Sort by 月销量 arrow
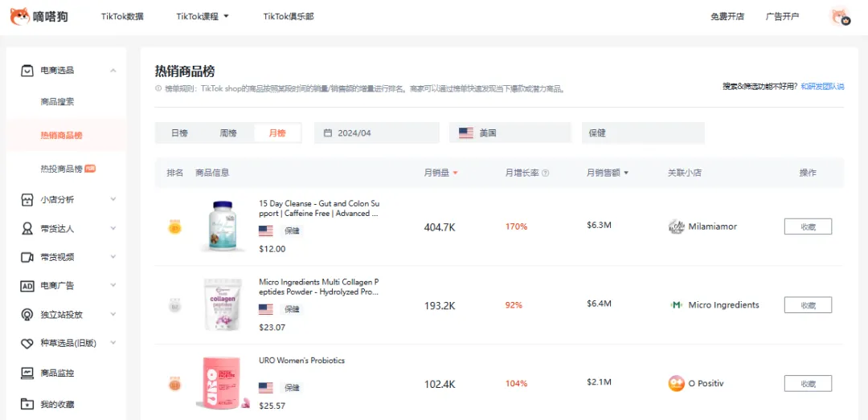The image size is (868, 420). tap(455, 173)
